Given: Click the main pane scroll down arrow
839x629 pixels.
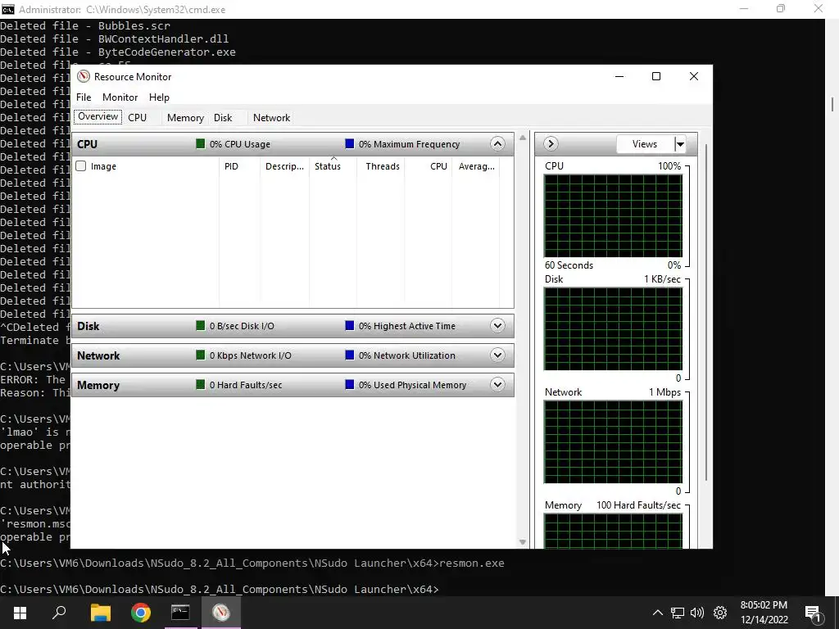Looking at the screenshot, I should 523,542.
